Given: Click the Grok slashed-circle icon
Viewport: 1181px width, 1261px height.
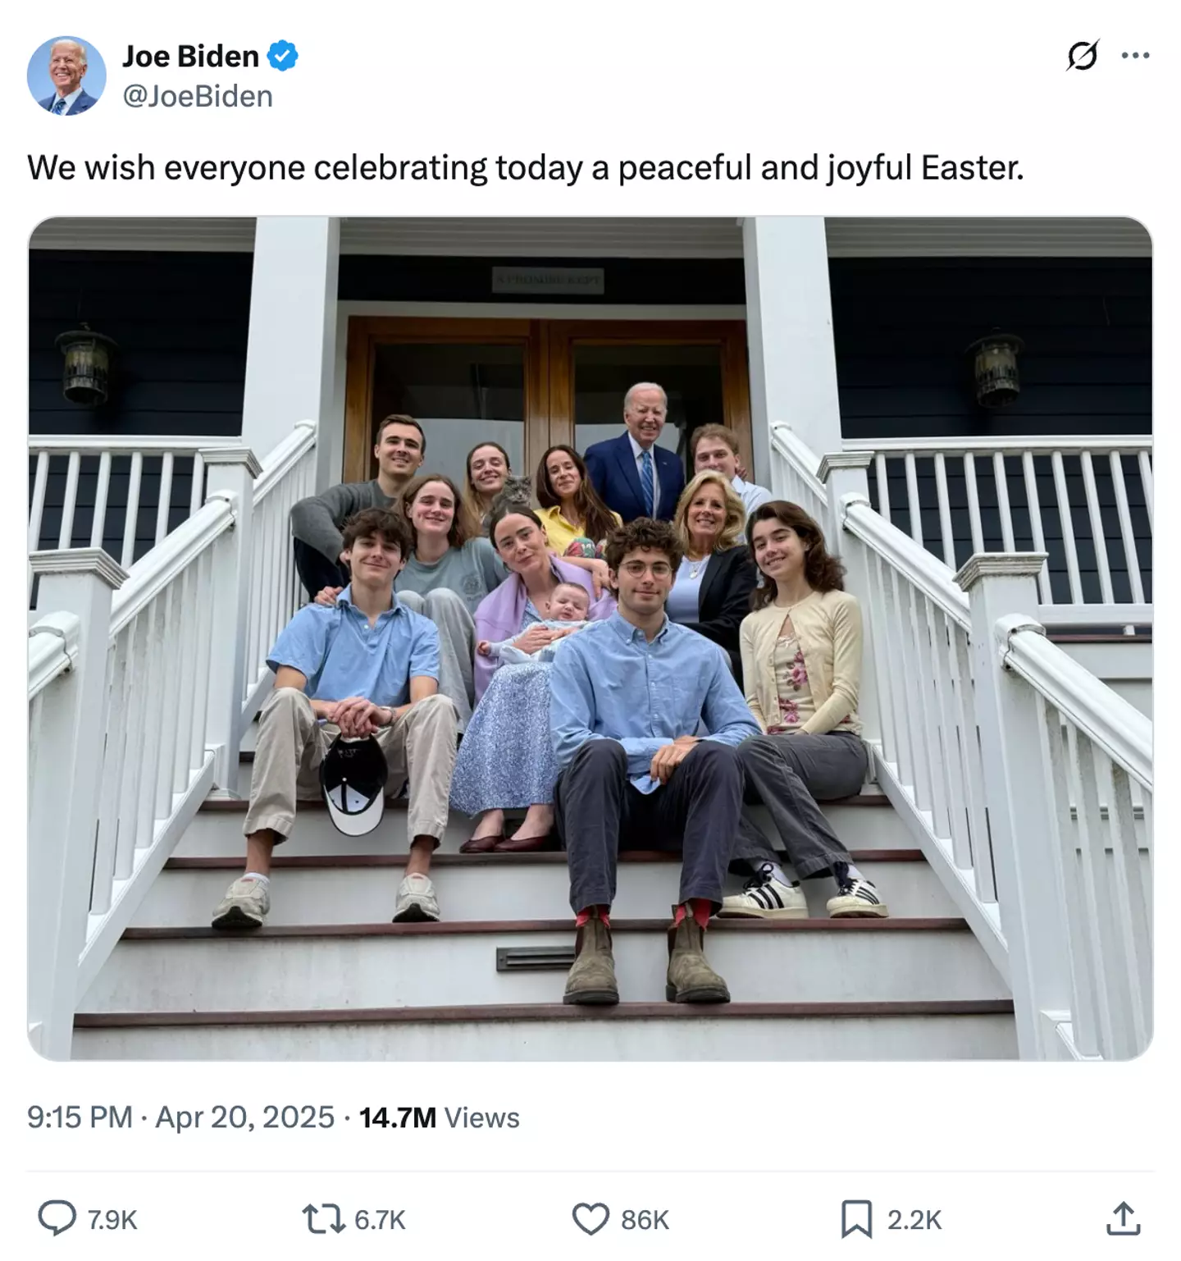Looking at the screenshot, I should [1082, 56].
